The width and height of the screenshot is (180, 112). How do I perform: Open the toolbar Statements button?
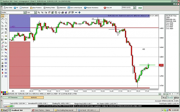61,8
